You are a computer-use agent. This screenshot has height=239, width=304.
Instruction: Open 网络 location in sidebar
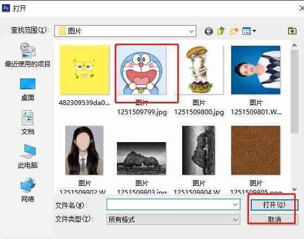pyautogui.click(x=28, y=189)
